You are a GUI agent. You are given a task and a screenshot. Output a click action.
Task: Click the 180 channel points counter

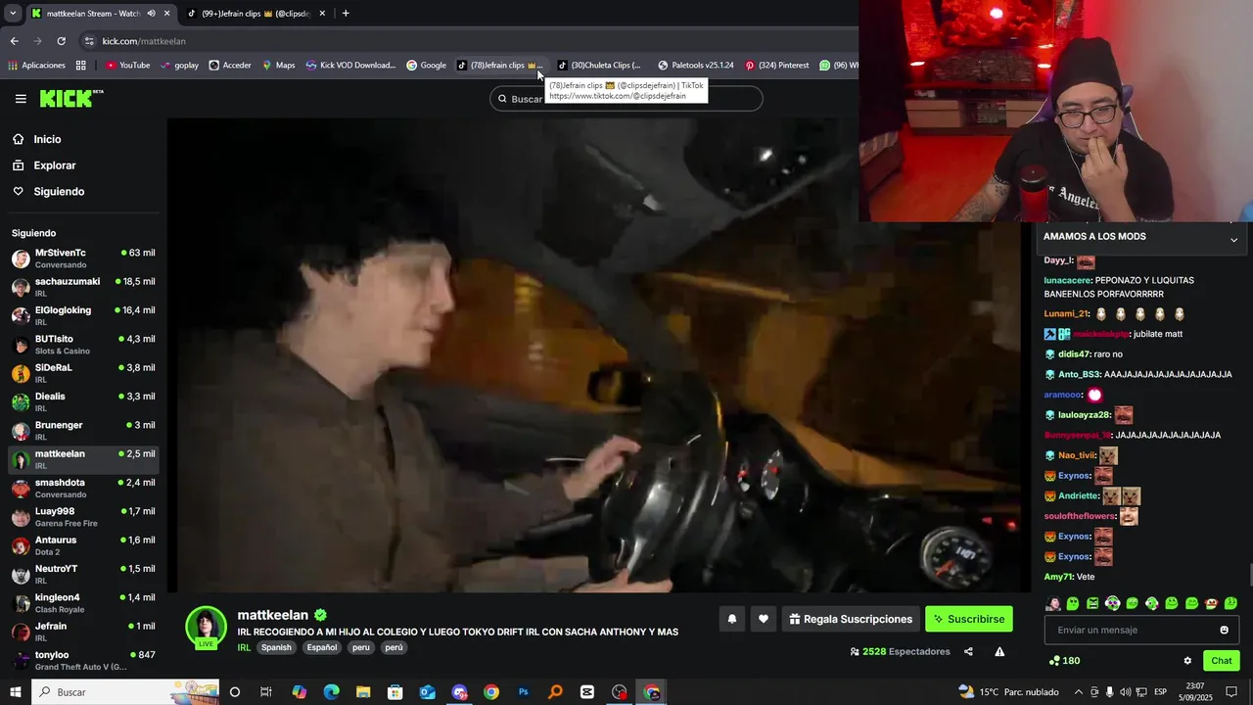[x=1064, y=661]
